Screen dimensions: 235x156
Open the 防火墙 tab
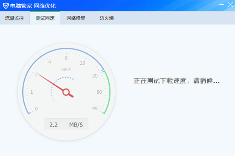[107, 18]
